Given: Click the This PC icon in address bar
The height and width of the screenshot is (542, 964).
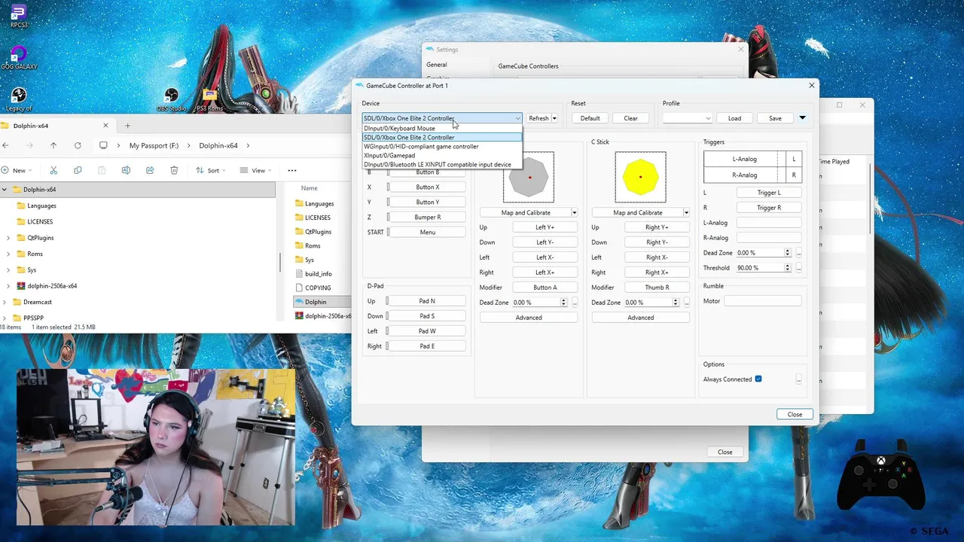Looking at the screenshot, I should click(103, 145).
